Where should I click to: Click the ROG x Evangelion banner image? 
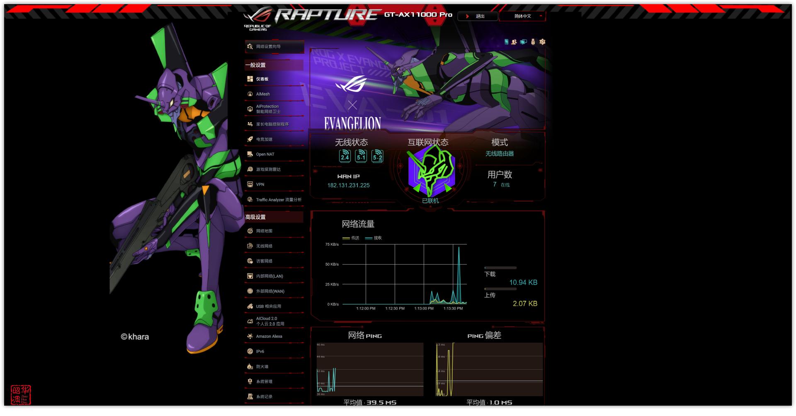[x=427, y=90]
